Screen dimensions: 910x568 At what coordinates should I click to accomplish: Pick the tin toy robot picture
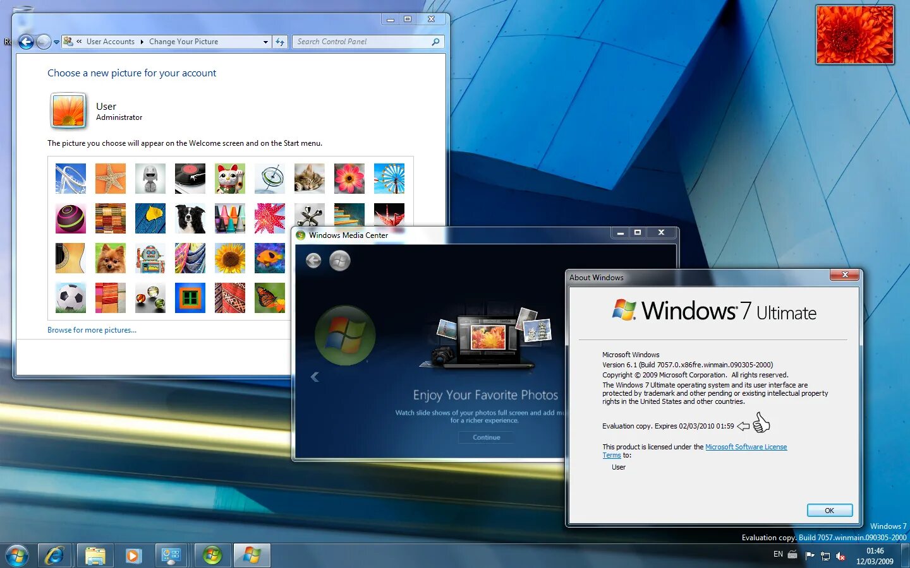(x=150, y=258)
